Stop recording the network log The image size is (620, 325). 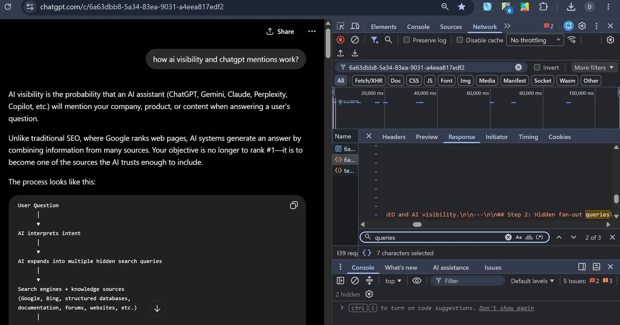340,40
